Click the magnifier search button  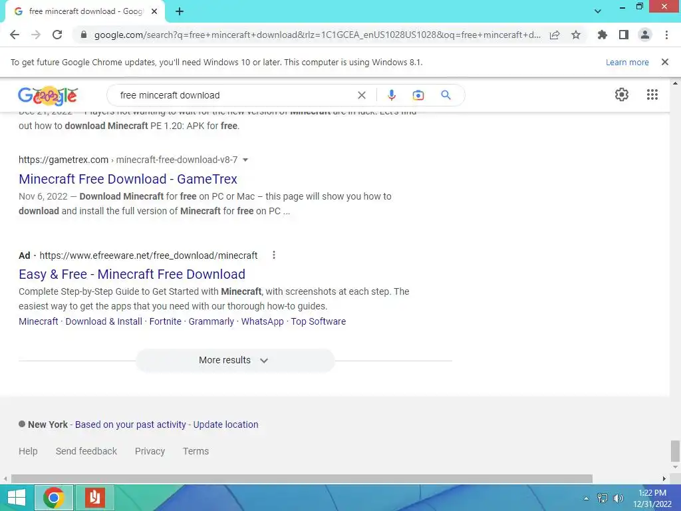[x=446, y=94]
